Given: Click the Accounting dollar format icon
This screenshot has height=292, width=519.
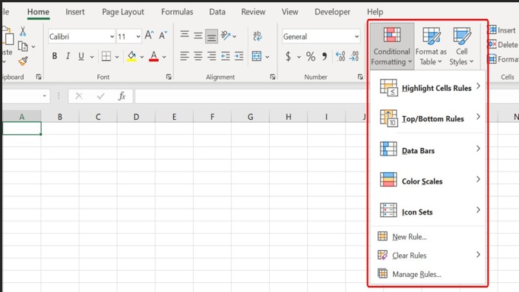Looking at the screenshot, I should 288,56.
